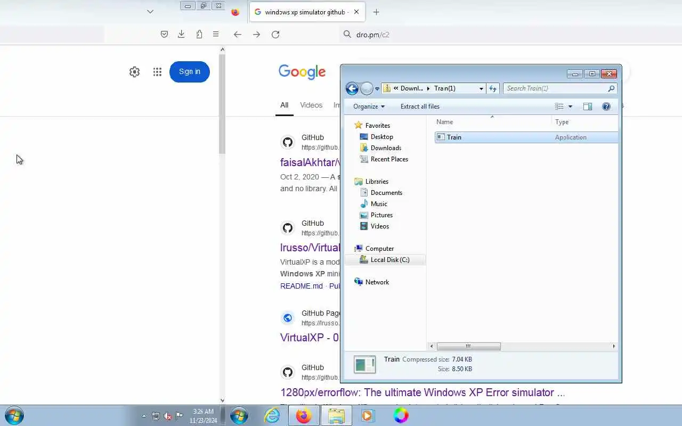
Task: Open the README.md sublink
Action: click(302, 286)
